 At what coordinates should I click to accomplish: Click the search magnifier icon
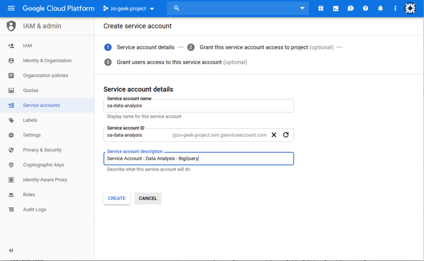pyautogui.click(x=176, y=8)
